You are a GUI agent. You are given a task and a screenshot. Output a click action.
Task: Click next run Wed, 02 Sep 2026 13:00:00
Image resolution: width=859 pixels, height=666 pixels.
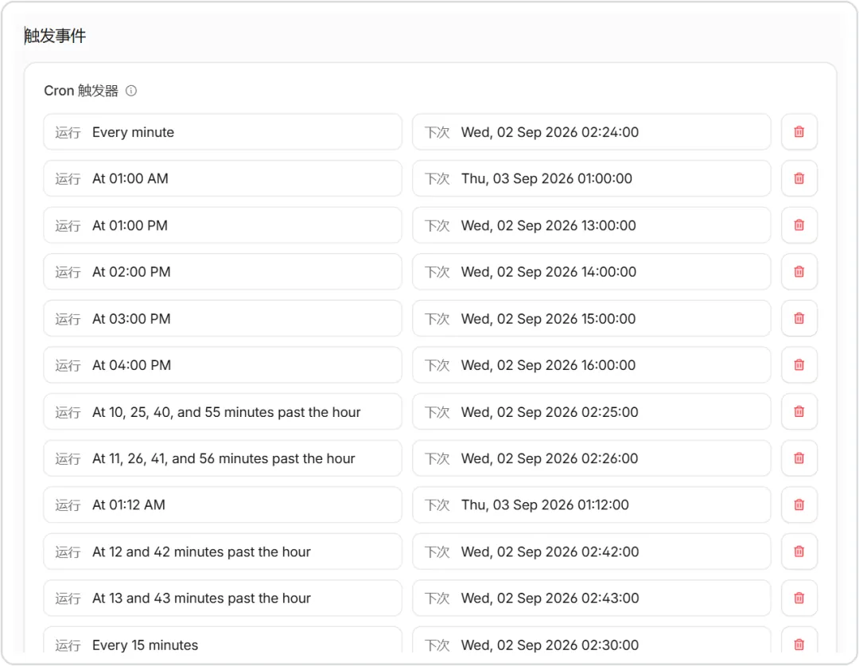click(x=592, y=225)
